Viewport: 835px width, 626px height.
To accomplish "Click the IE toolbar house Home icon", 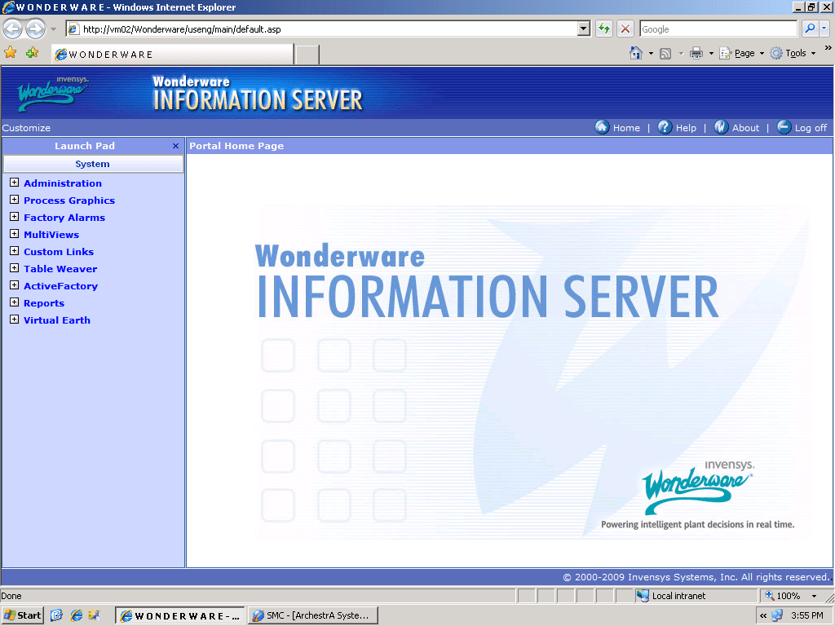I will [x=636, y=53].
